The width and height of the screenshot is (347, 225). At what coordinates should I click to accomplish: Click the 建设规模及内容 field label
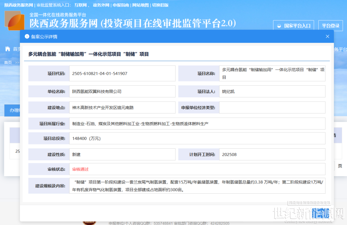50,186
